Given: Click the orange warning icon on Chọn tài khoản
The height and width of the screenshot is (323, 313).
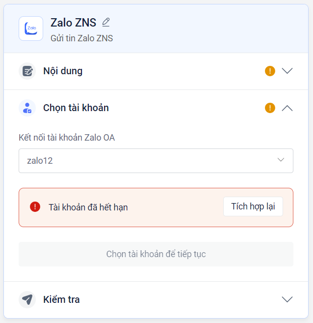Looking at the screenshot, I should point(270,108).
